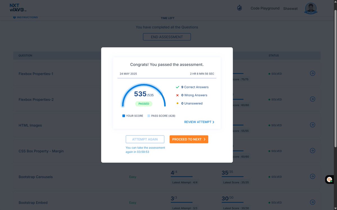Click the 2 HR 8 MIN 56 SEC duration
Screen dimensions: 337x210
tap(202, 74)
